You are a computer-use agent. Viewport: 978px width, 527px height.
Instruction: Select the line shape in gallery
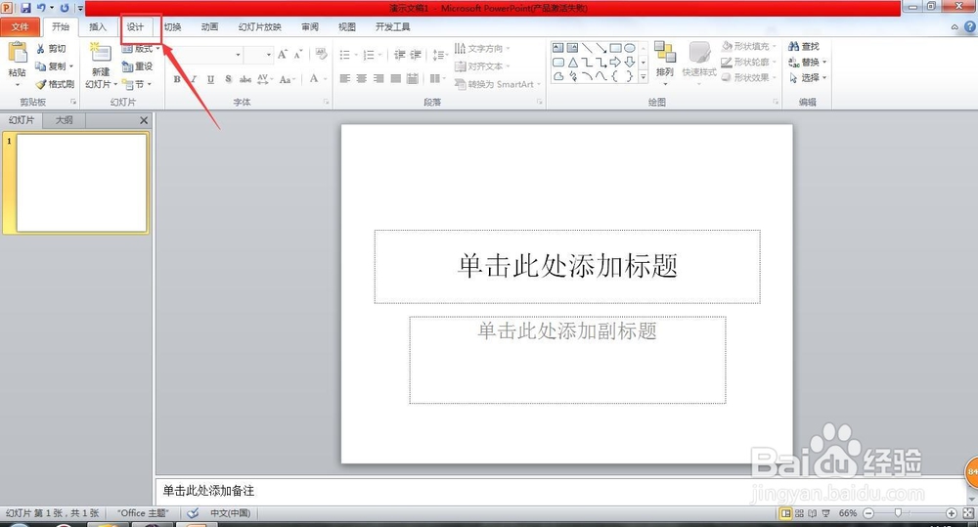tap(587, 48)
